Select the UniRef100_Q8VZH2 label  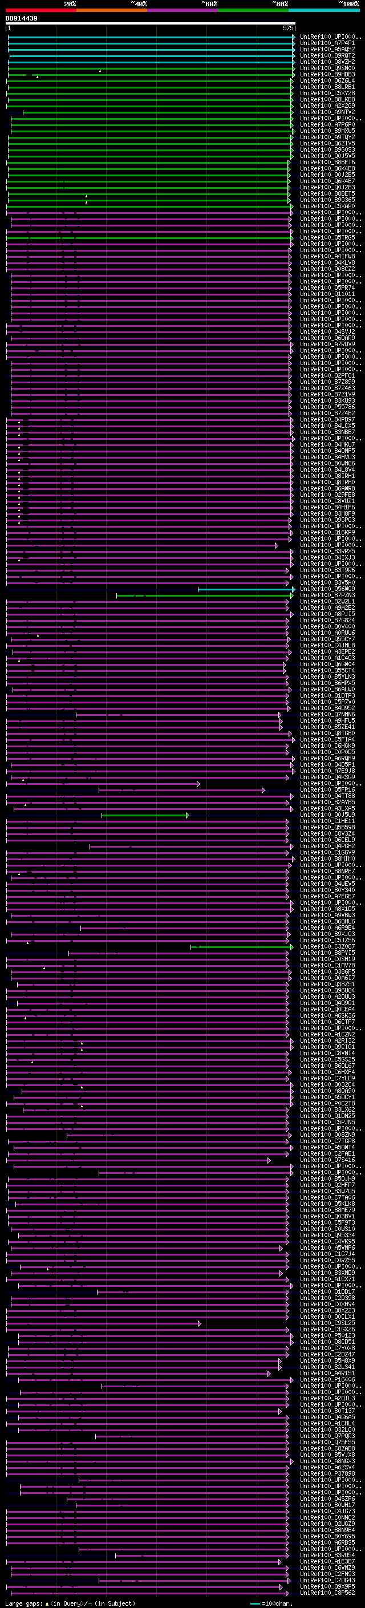[x=327, y=62]
